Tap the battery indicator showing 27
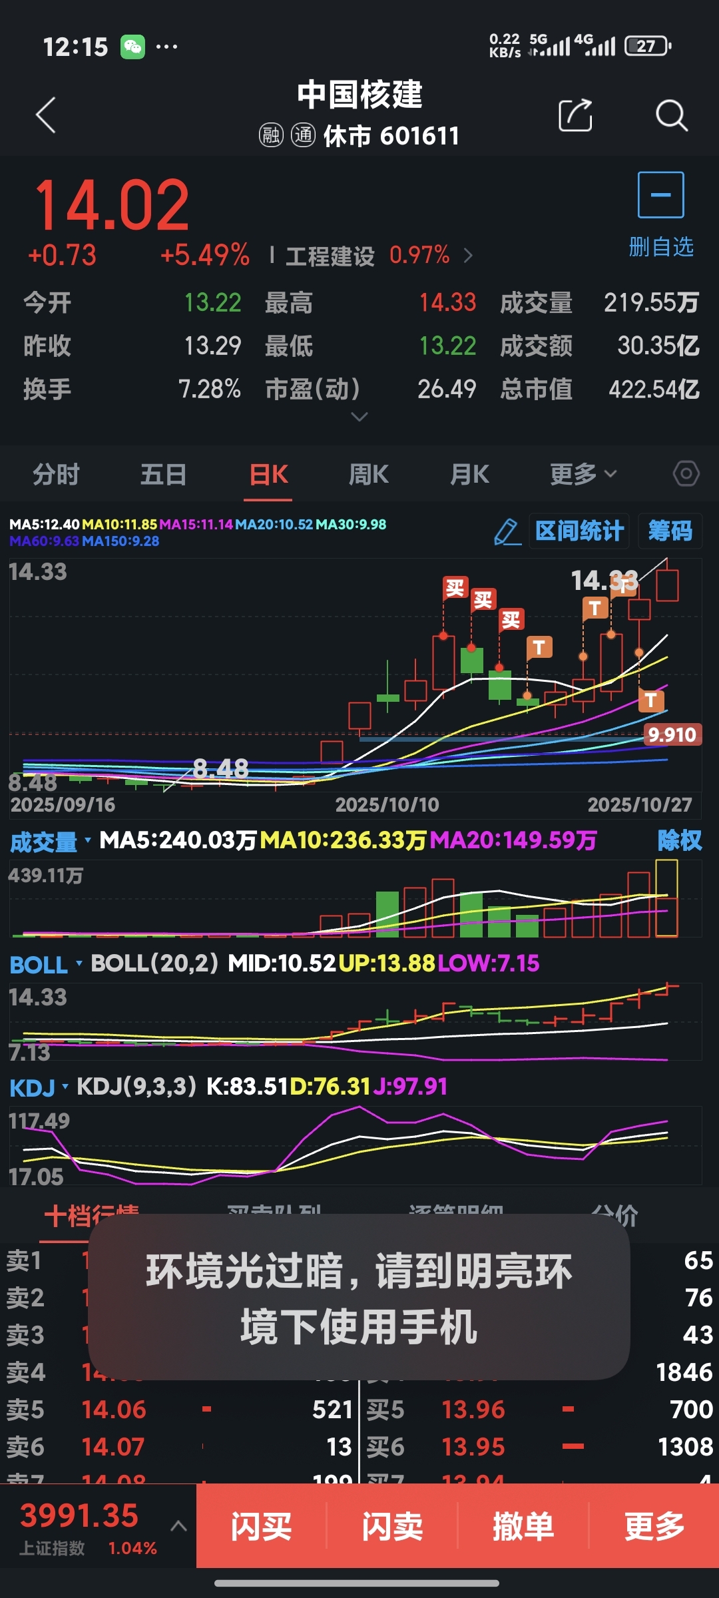The width and height of the screenshot is (719, 1598). point(648,46)
